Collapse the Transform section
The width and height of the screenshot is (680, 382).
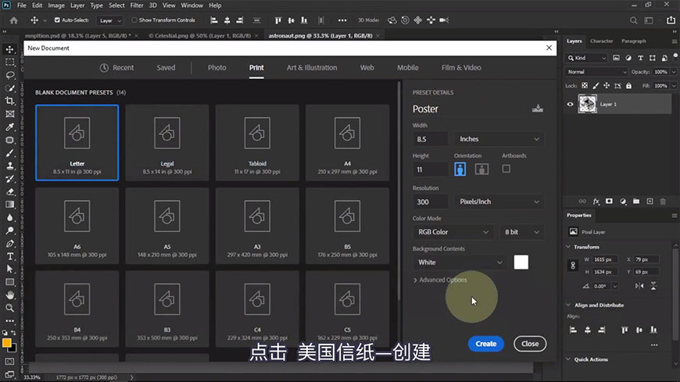568,247
